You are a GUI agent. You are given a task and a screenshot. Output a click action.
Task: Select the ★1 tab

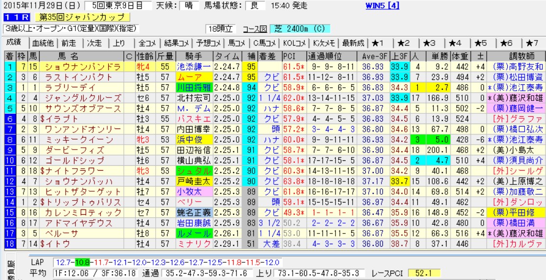[380, 43]
